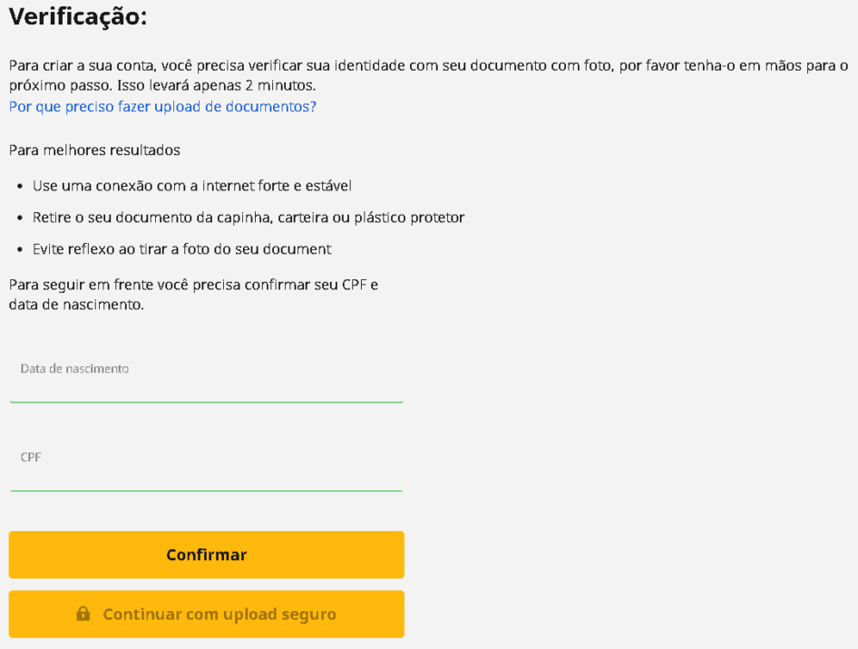Select the "Data de nascimento" input field
The height and width of the screenshot is (649, 858).
tap(206, 385)
